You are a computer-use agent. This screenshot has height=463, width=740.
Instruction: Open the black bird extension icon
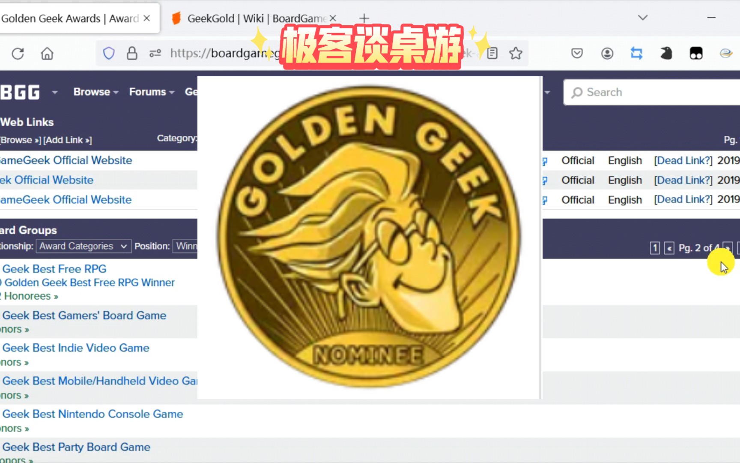pyautogui.click(x=666, y=53)
